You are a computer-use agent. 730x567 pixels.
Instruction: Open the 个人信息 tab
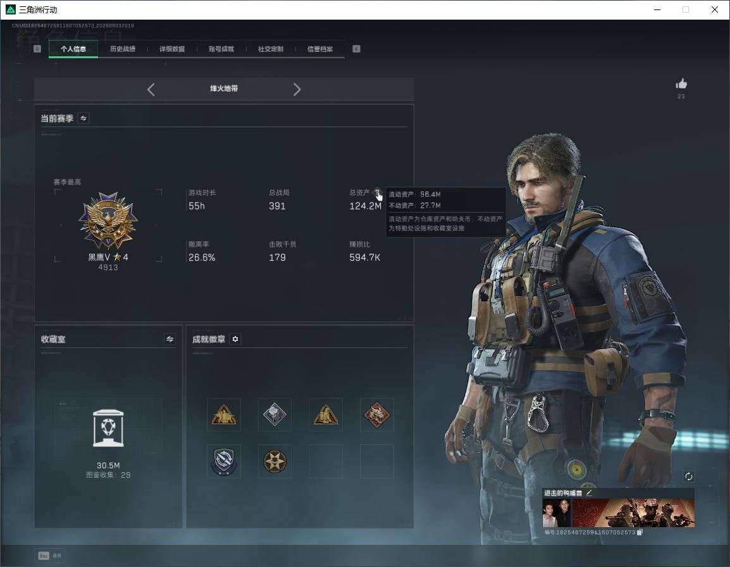coord(73,49)
